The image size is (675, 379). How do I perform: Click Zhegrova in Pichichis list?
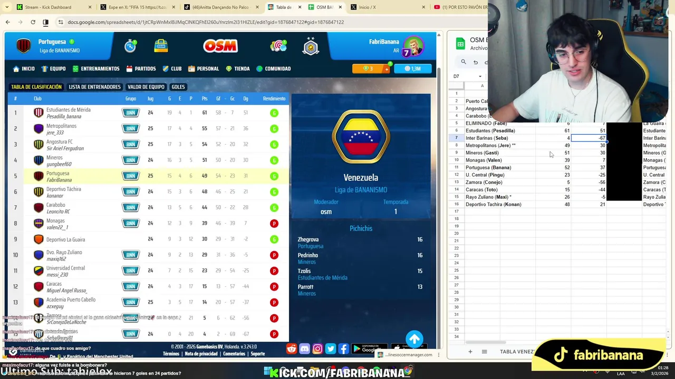click(308, 240)
